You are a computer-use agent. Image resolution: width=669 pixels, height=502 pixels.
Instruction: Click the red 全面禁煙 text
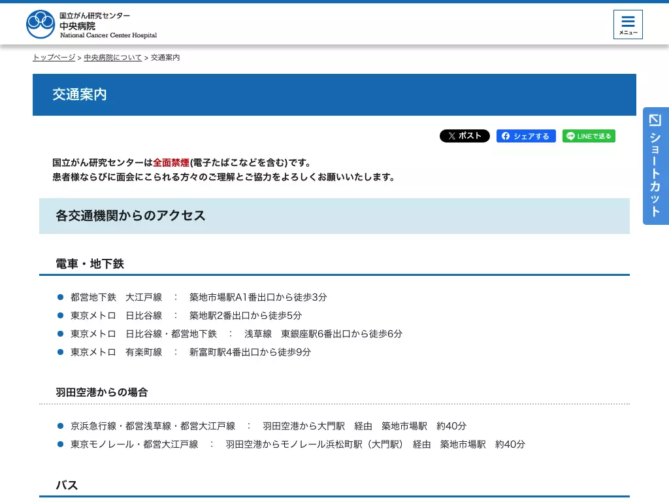point(171,163)
